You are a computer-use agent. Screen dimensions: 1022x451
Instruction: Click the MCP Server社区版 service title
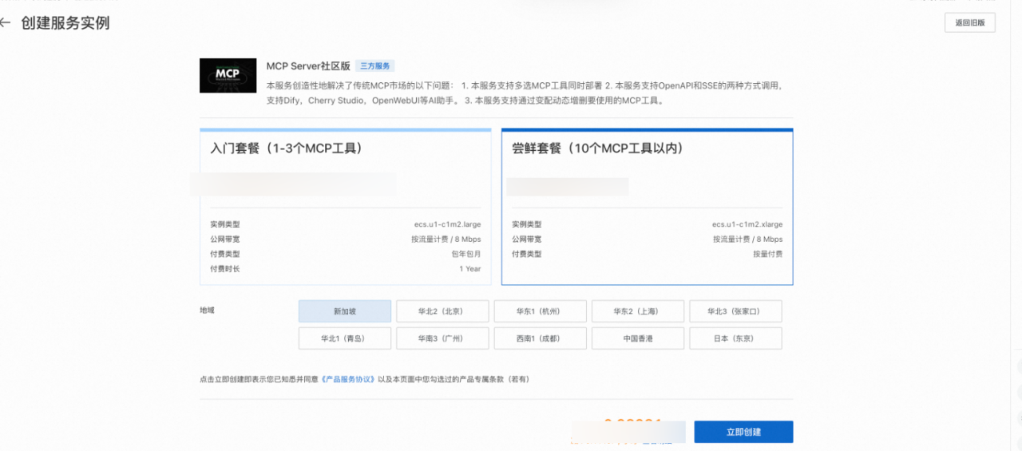308,66
